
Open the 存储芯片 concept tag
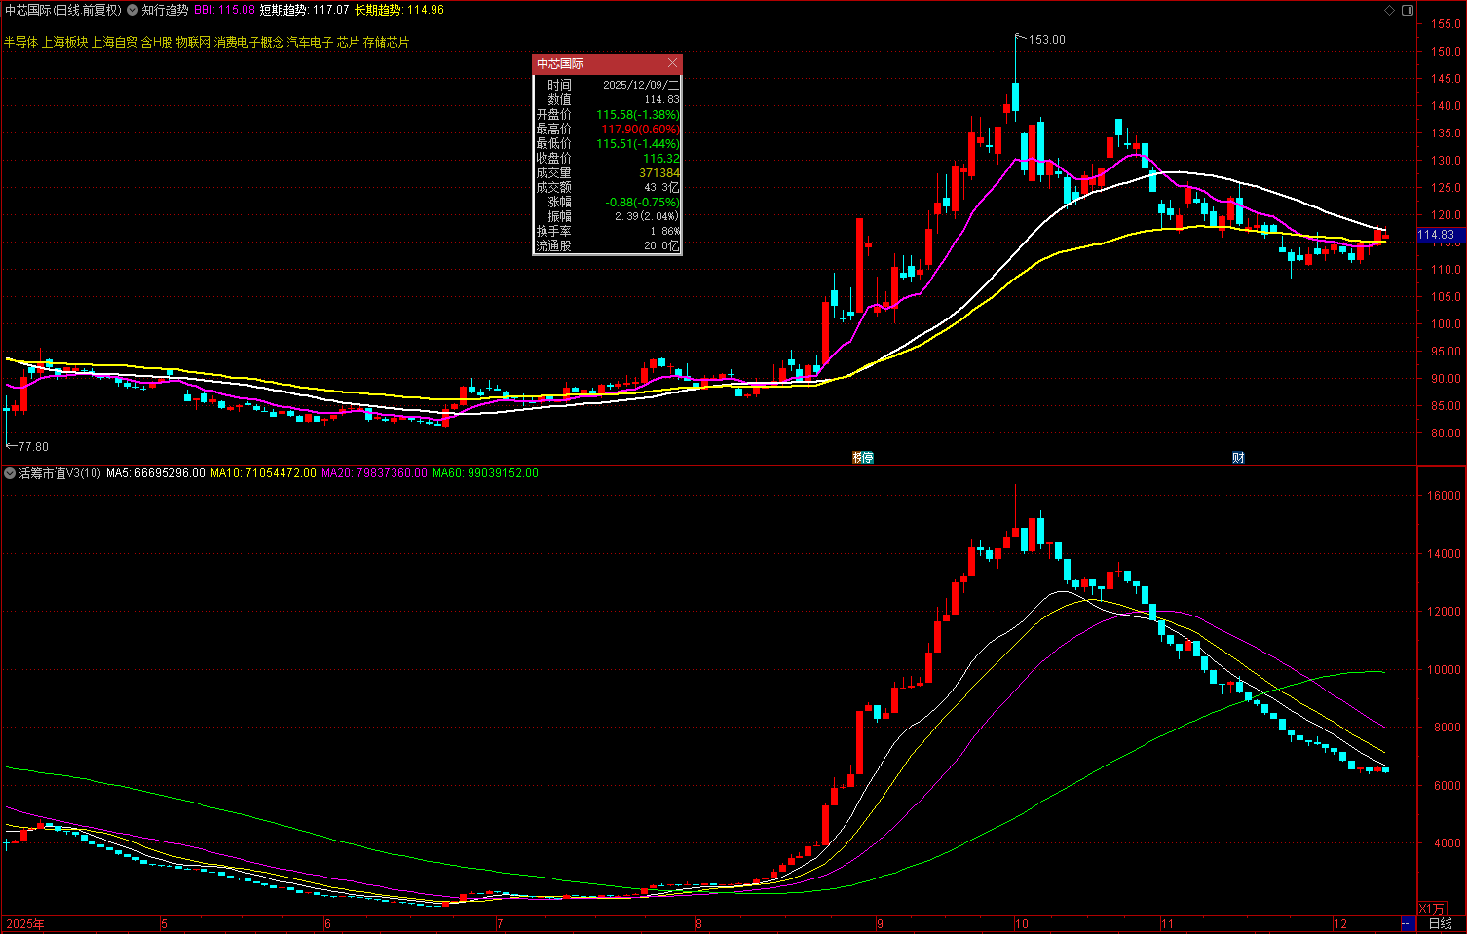click(386, 42)
